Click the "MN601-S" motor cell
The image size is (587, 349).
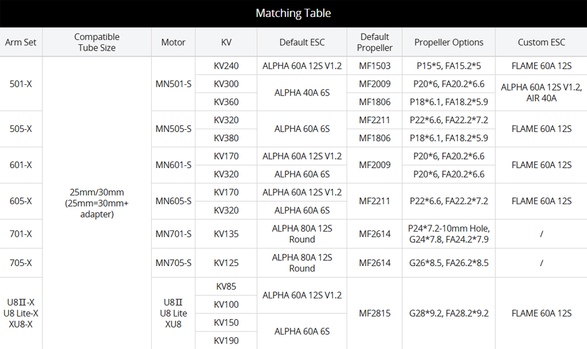(174, 165)
